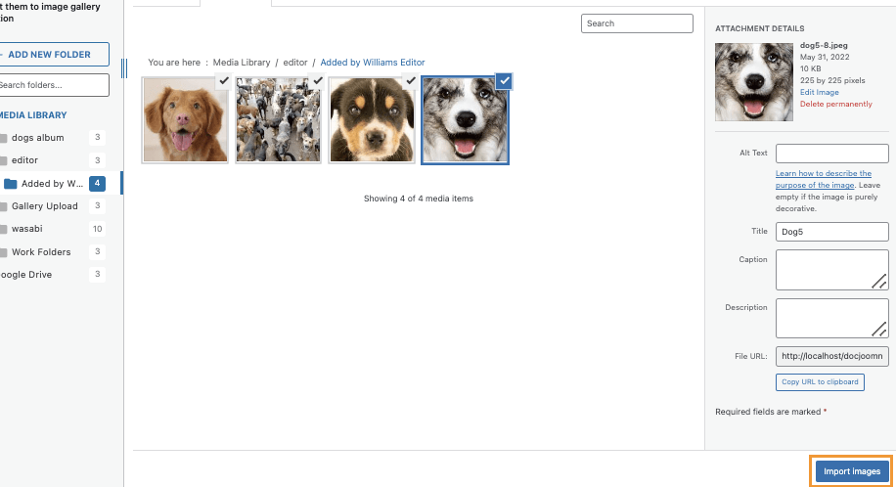Image resolution: width=896 pixels, height=487 pixels.
Task: Click Copy URL to clipboard
Action: pyautogui.click(x=820, y=381)
